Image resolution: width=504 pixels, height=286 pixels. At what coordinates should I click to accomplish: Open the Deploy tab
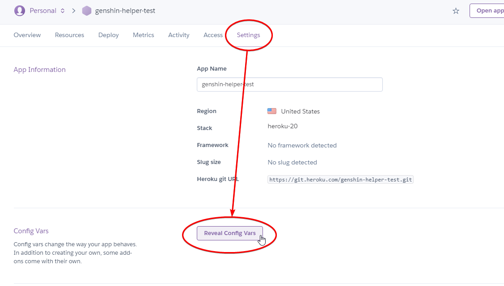[109, 35]
